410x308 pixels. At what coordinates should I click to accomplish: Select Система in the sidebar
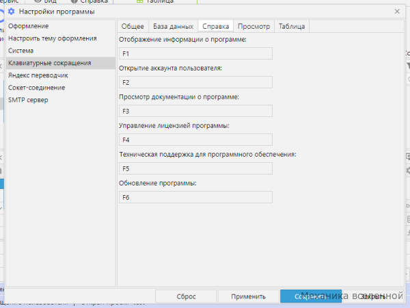click(60, 51)
